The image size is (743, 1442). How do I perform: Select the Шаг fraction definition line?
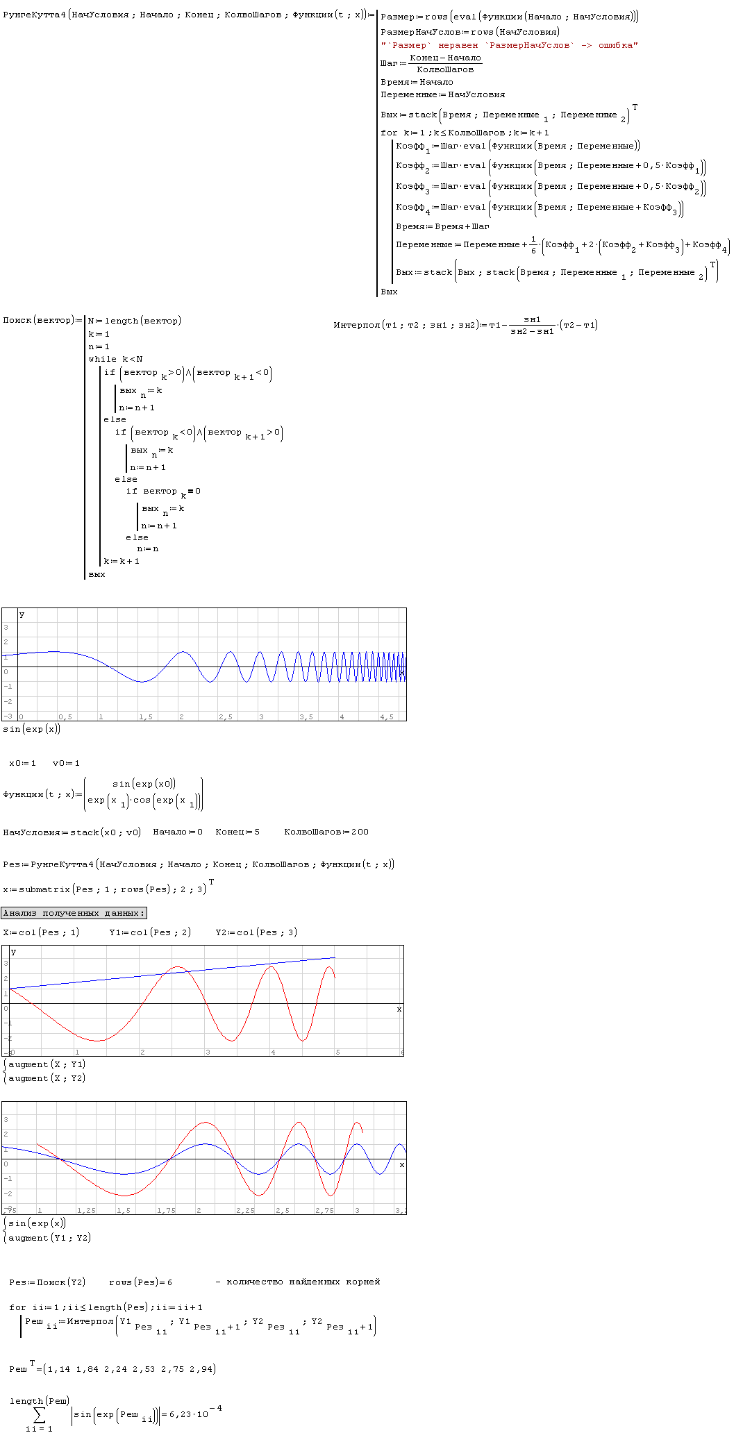pyautogui.click(x=431, y=63)
